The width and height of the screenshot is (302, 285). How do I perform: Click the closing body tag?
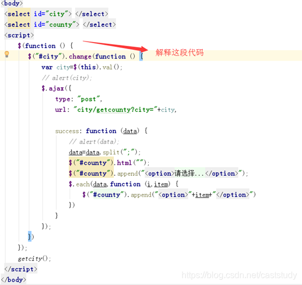(14, 280)
